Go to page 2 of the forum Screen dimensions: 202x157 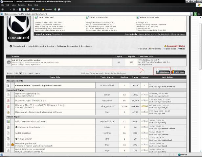pos(23,73)
